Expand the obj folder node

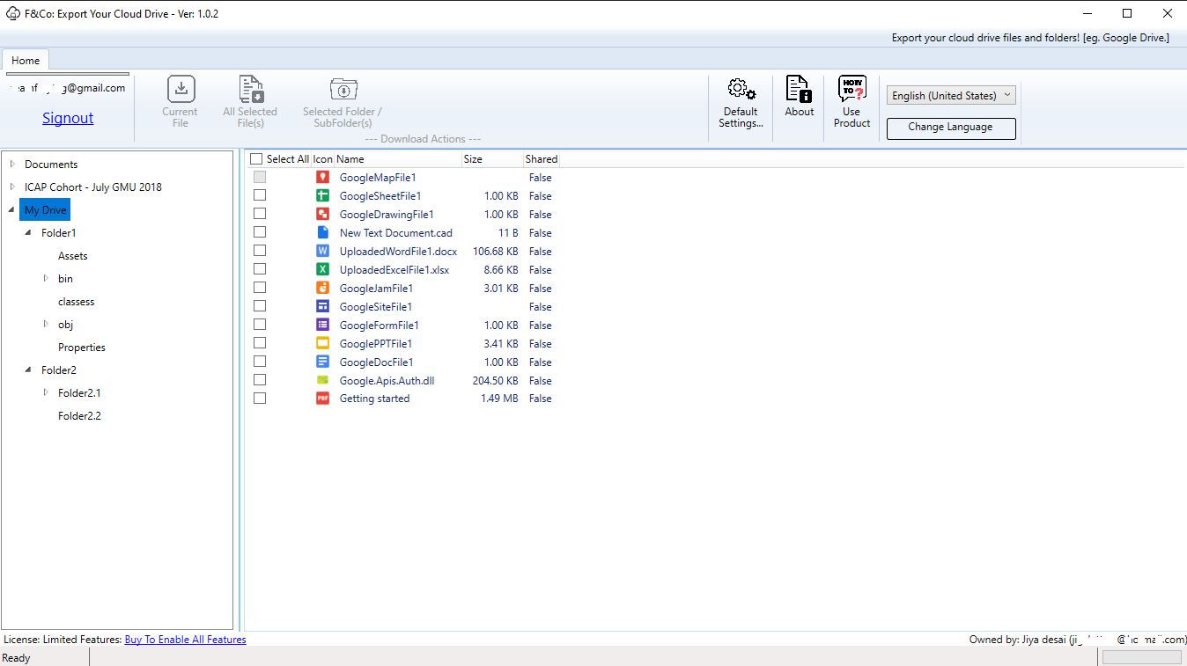coord(46,324)
